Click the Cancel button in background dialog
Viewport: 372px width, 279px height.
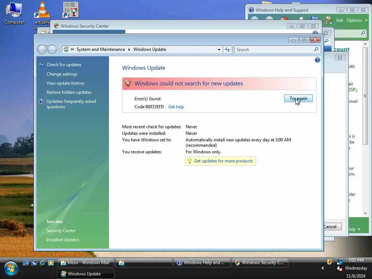pos(333,227)
